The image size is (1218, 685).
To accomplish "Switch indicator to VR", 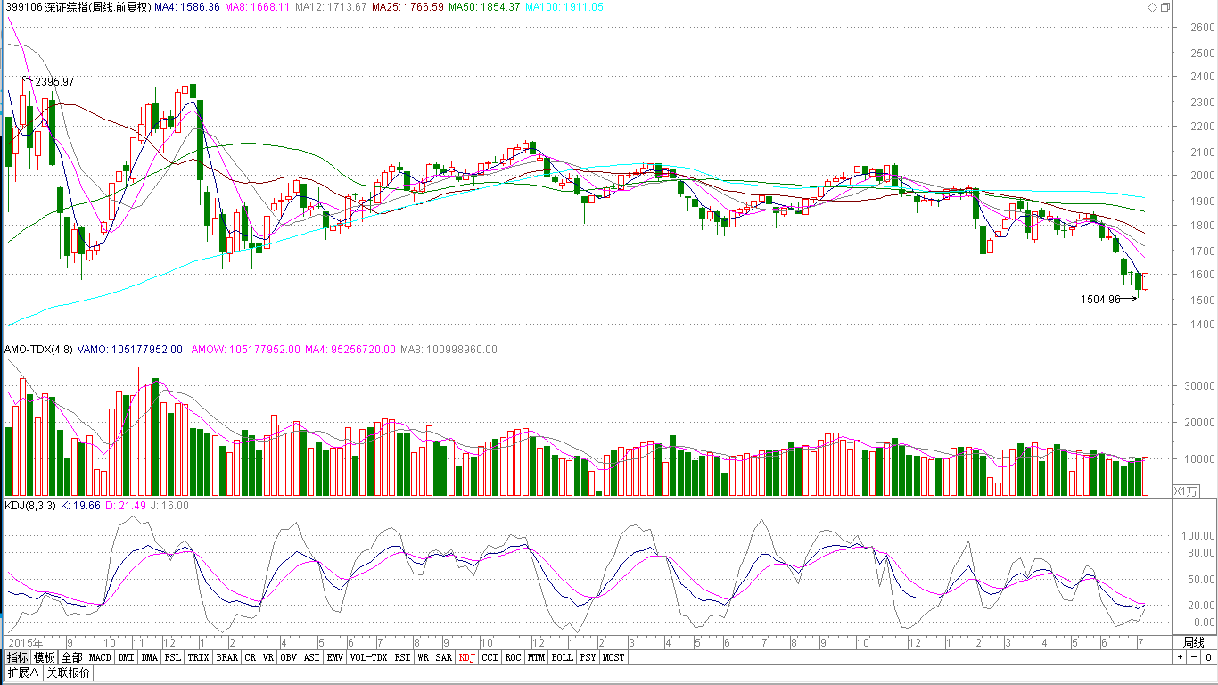I will click(267, 657).
